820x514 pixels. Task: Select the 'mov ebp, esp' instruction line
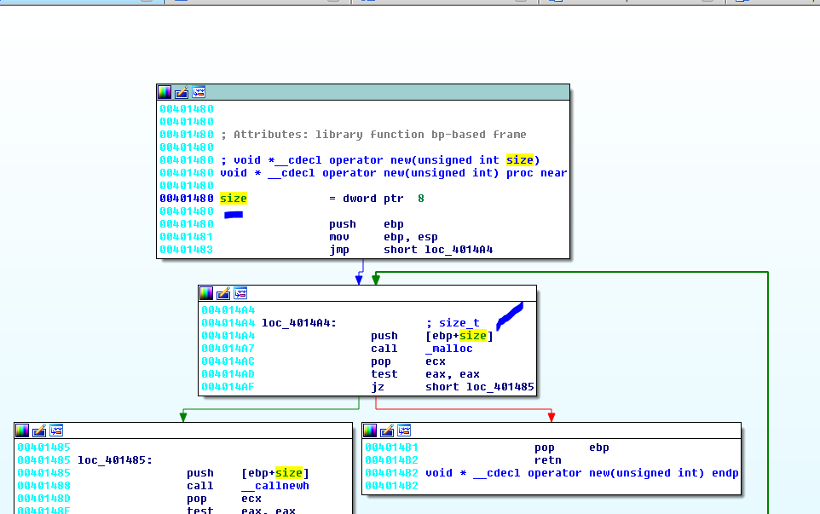click(x=384, y=237)
